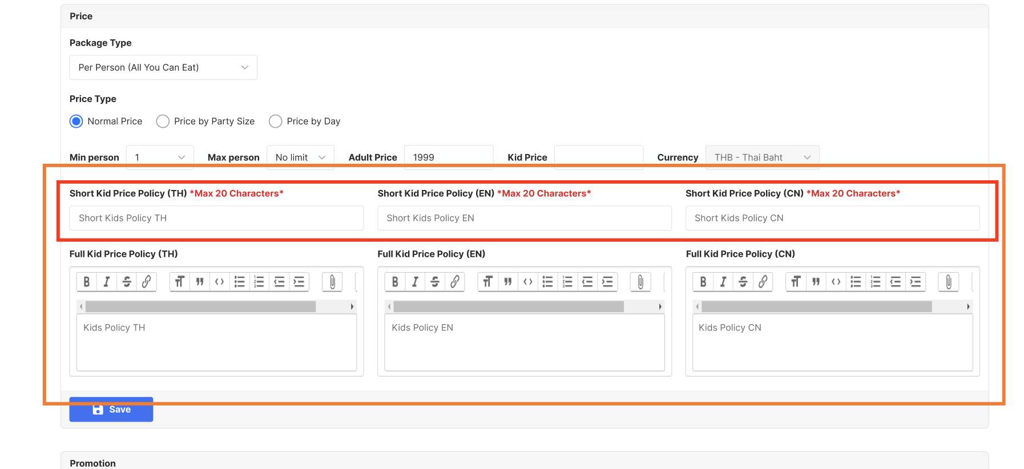Image resolution: width=1024 pixels, height=469 pixels.
Task: Click the quote icon in EN policy editor
Action: click(507, 282)
